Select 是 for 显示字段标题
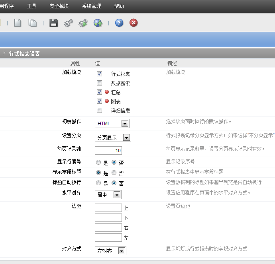Screen dimensions: 275x264 pos(98,173)
